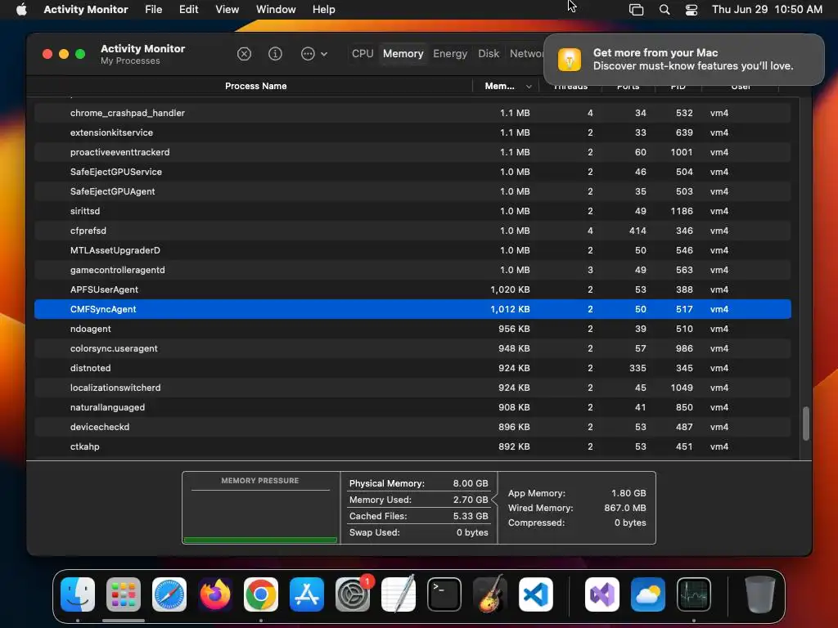Click the highlighted CMFSyncAgent row
The height and width of the screenshot is (628, 838).
coord(412,309)
